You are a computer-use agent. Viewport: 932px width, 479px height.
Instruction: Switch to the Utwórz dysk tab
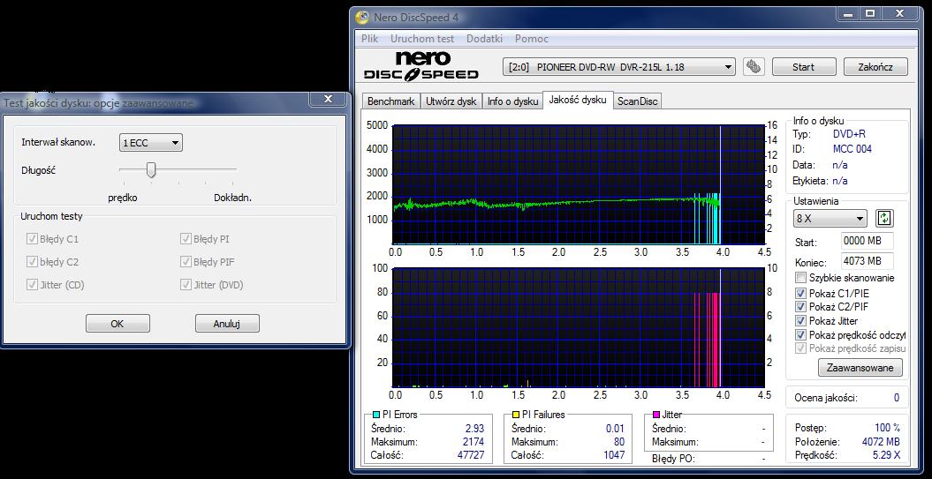[x=451, y=101]
